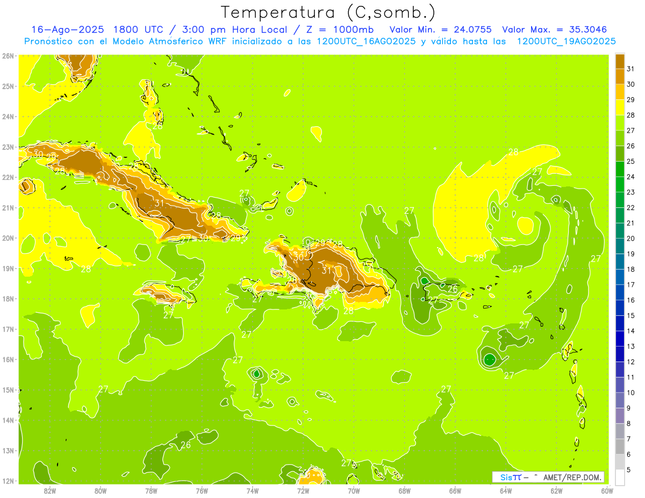Click the color scale label "5"
Viewport: 645px width, 498px height.
point(629,470)
